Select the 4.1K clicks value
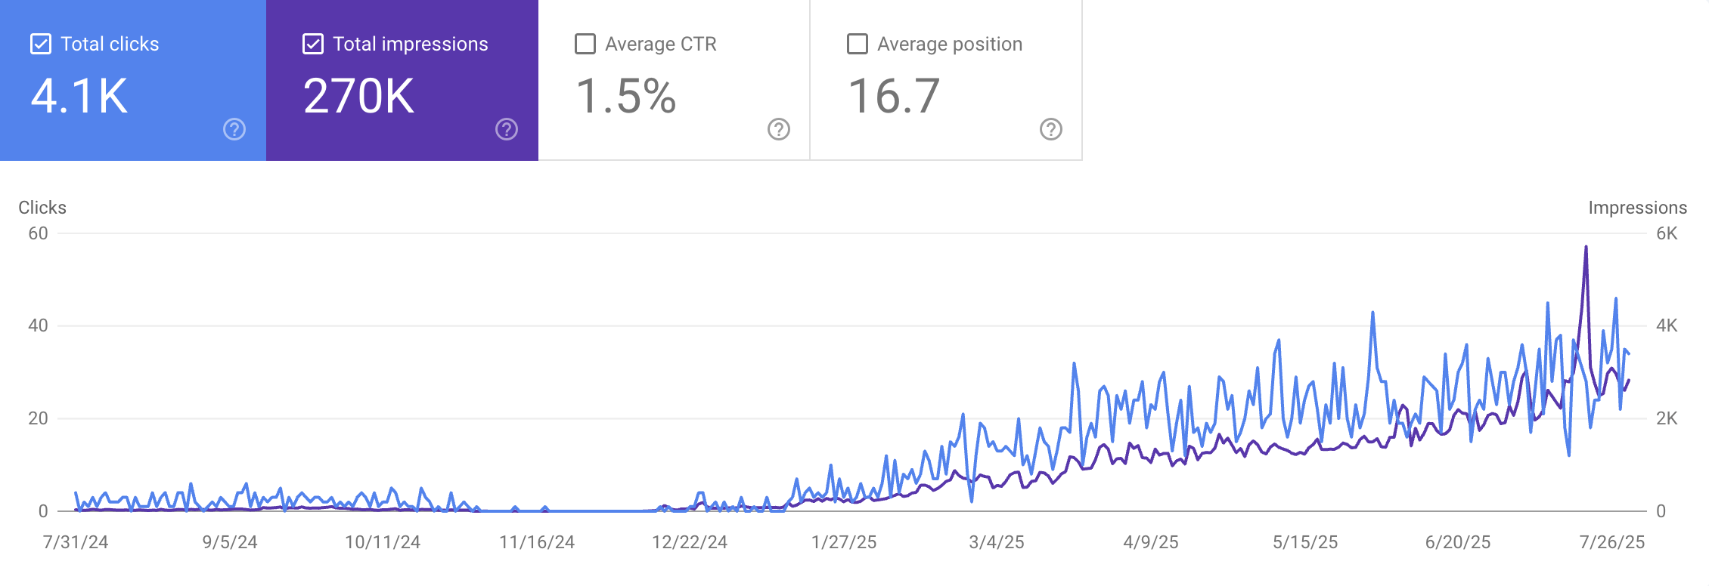This screenshot has width=1709, height=586. [79, 97]
